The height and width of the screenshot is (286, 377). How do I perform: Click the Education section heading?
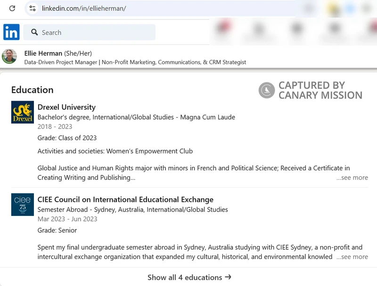33,90
